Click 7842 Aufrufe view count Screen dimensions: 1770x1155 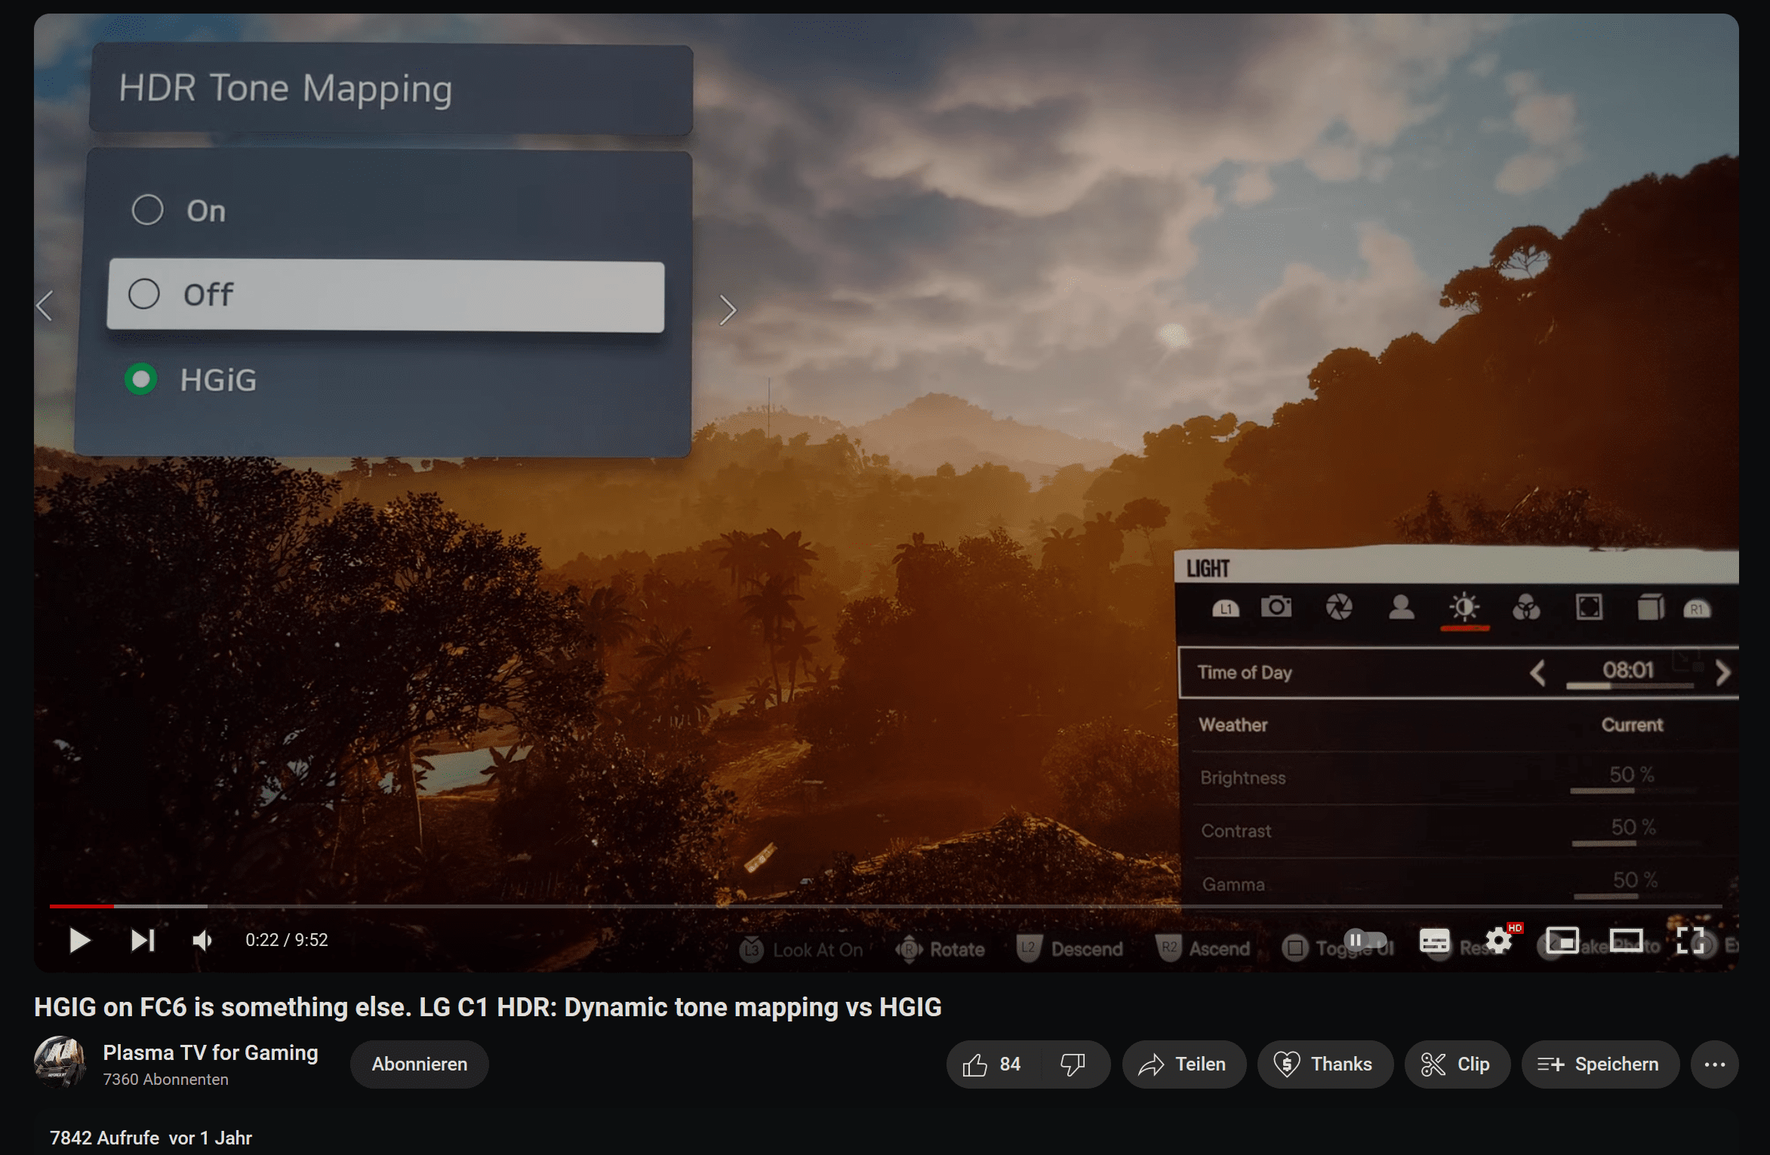[x=104, y=1138]
